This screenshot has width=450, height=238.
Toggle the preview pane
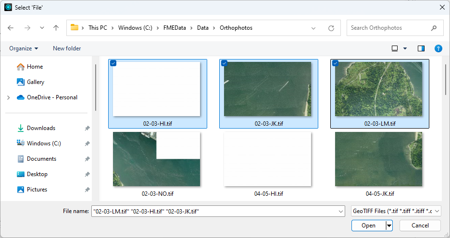pos(421,48)
